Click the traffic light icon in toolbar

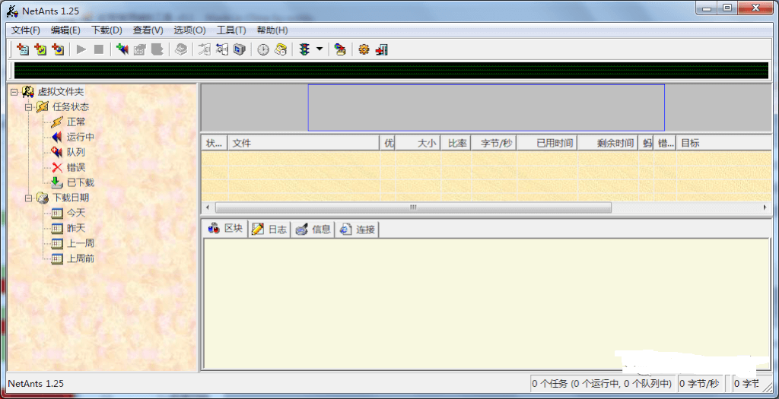click(304, 49)
